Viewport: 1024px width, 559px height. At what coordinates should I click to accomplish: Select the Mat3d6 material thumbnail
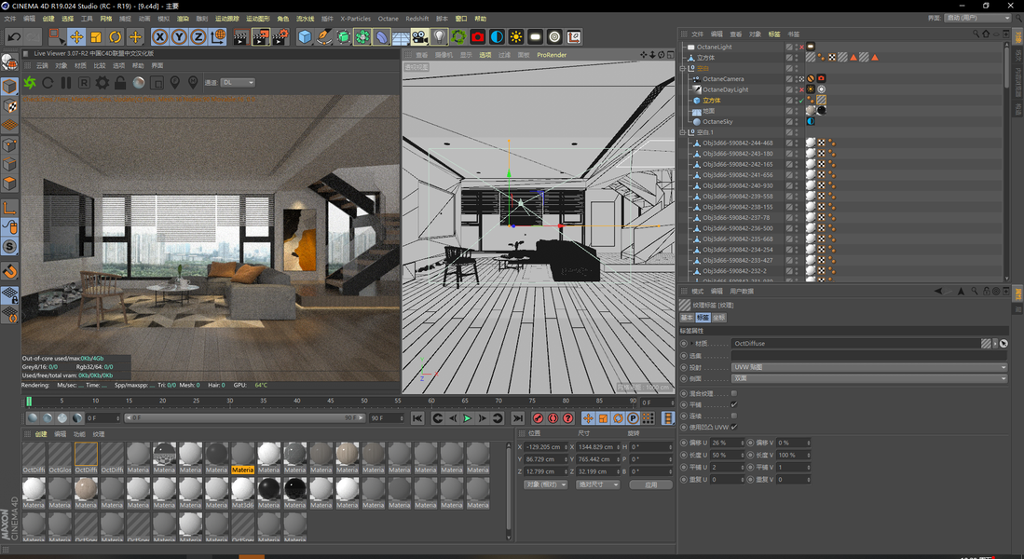tap(242, 493)
